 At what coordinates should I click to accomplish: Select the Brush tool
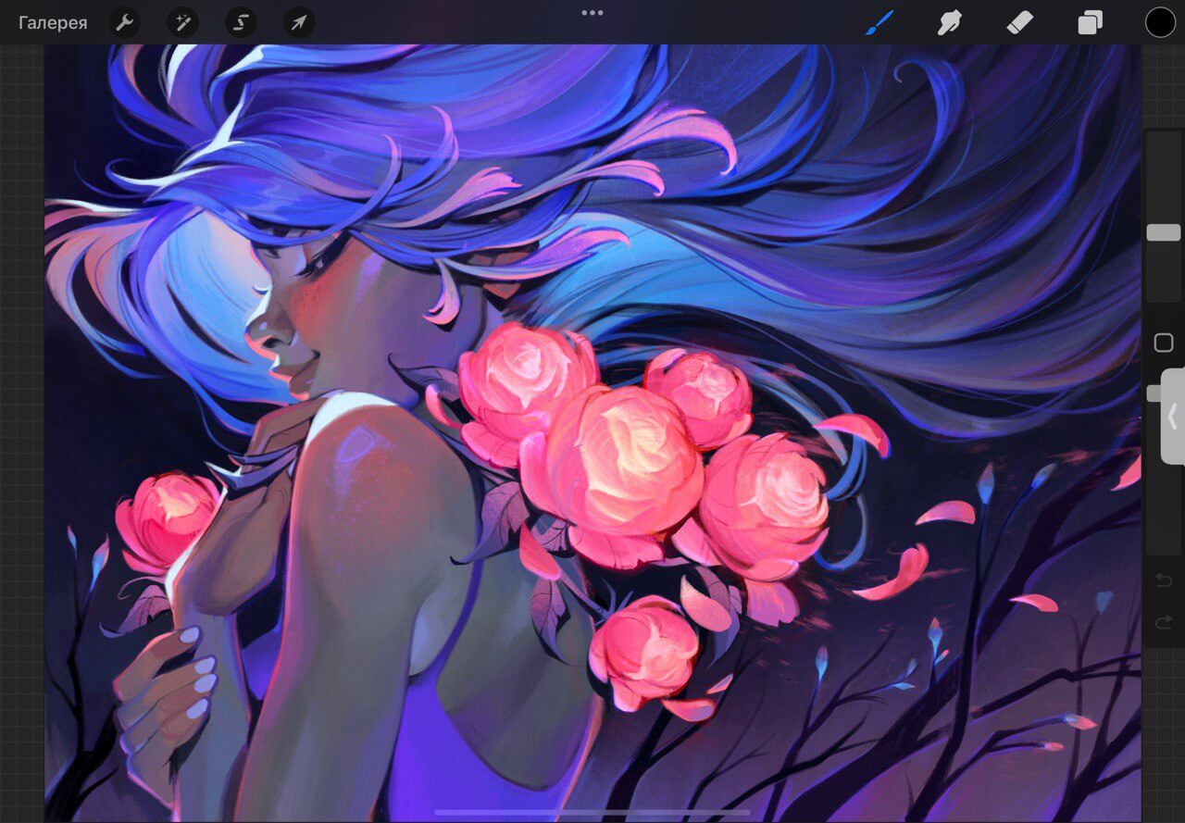pyautogui.click(x=879, y=22)
